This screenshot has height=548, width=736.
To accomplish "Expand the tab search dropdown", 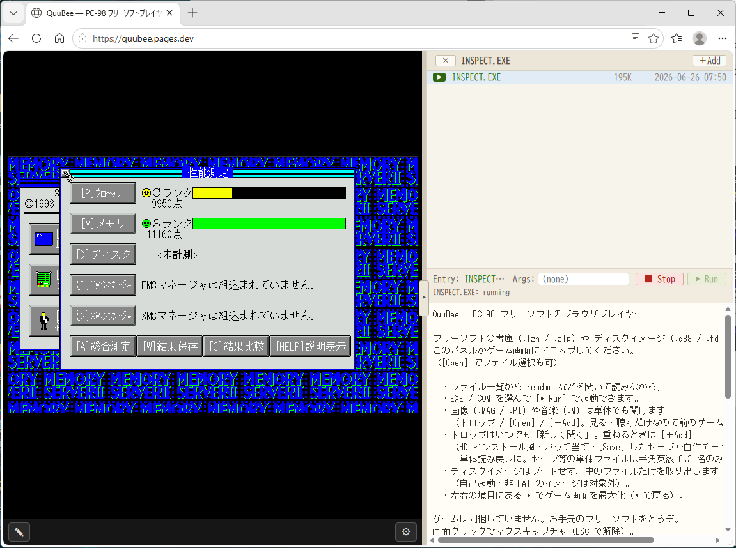I will click(x=13, y=13).
